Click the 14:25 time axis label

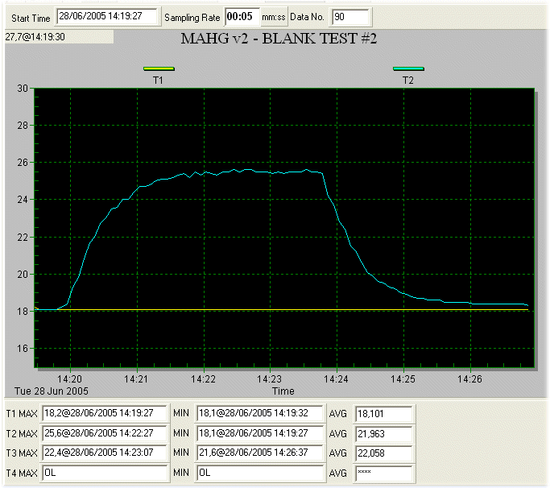(403, 379)
